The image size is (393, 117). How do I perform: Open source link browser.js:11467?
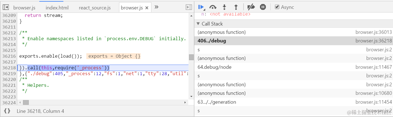(374, 67)
